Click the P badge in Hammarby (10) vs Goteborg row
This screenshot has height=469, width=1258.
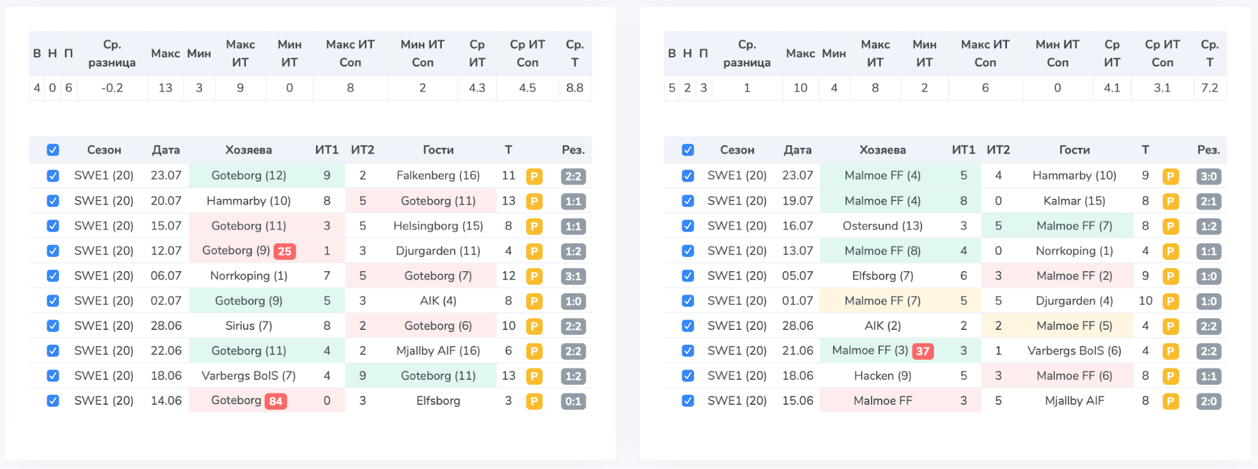(x=534, y=201)
